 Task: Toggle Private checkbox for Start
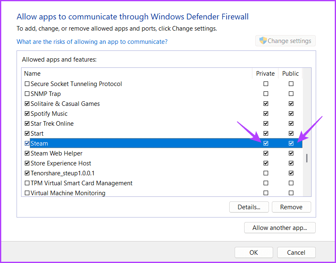coord(266,134)
